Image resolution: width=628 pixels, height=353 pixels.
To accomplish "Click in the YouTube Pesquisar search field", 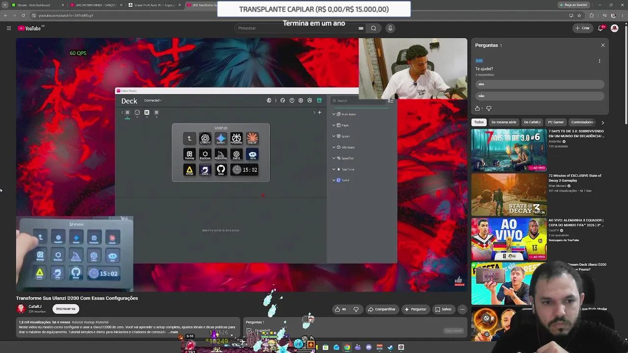I will pos(297,28).
